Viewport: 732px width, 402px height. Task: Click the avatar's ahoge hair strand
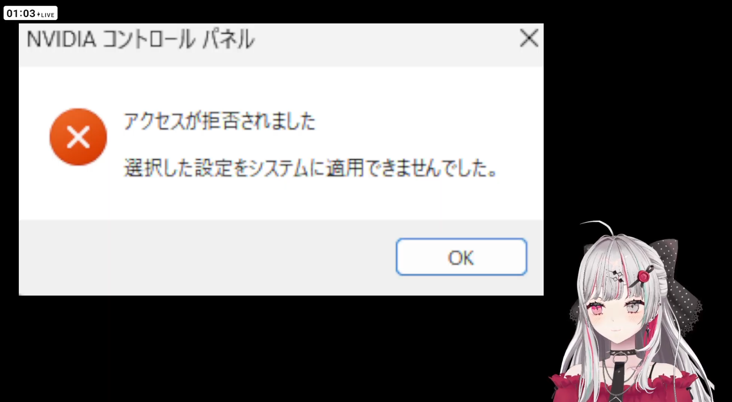(598, 227)
